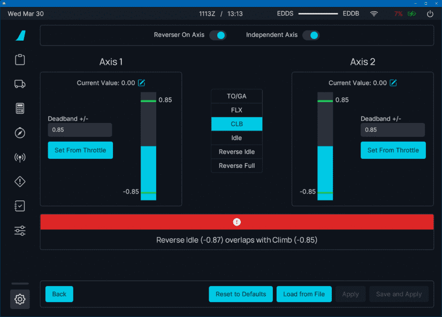Viewport: 442px width, 317px height.
Task: Open the diamond warning Failures icon
Action: 20,182
